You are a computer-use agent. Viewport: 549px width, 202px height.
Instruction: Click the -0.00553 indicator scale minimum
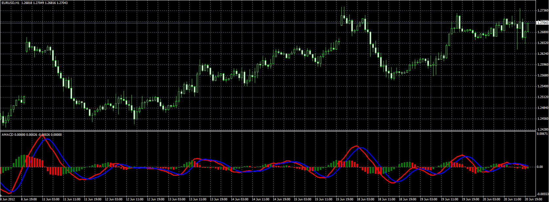point(542,194)
